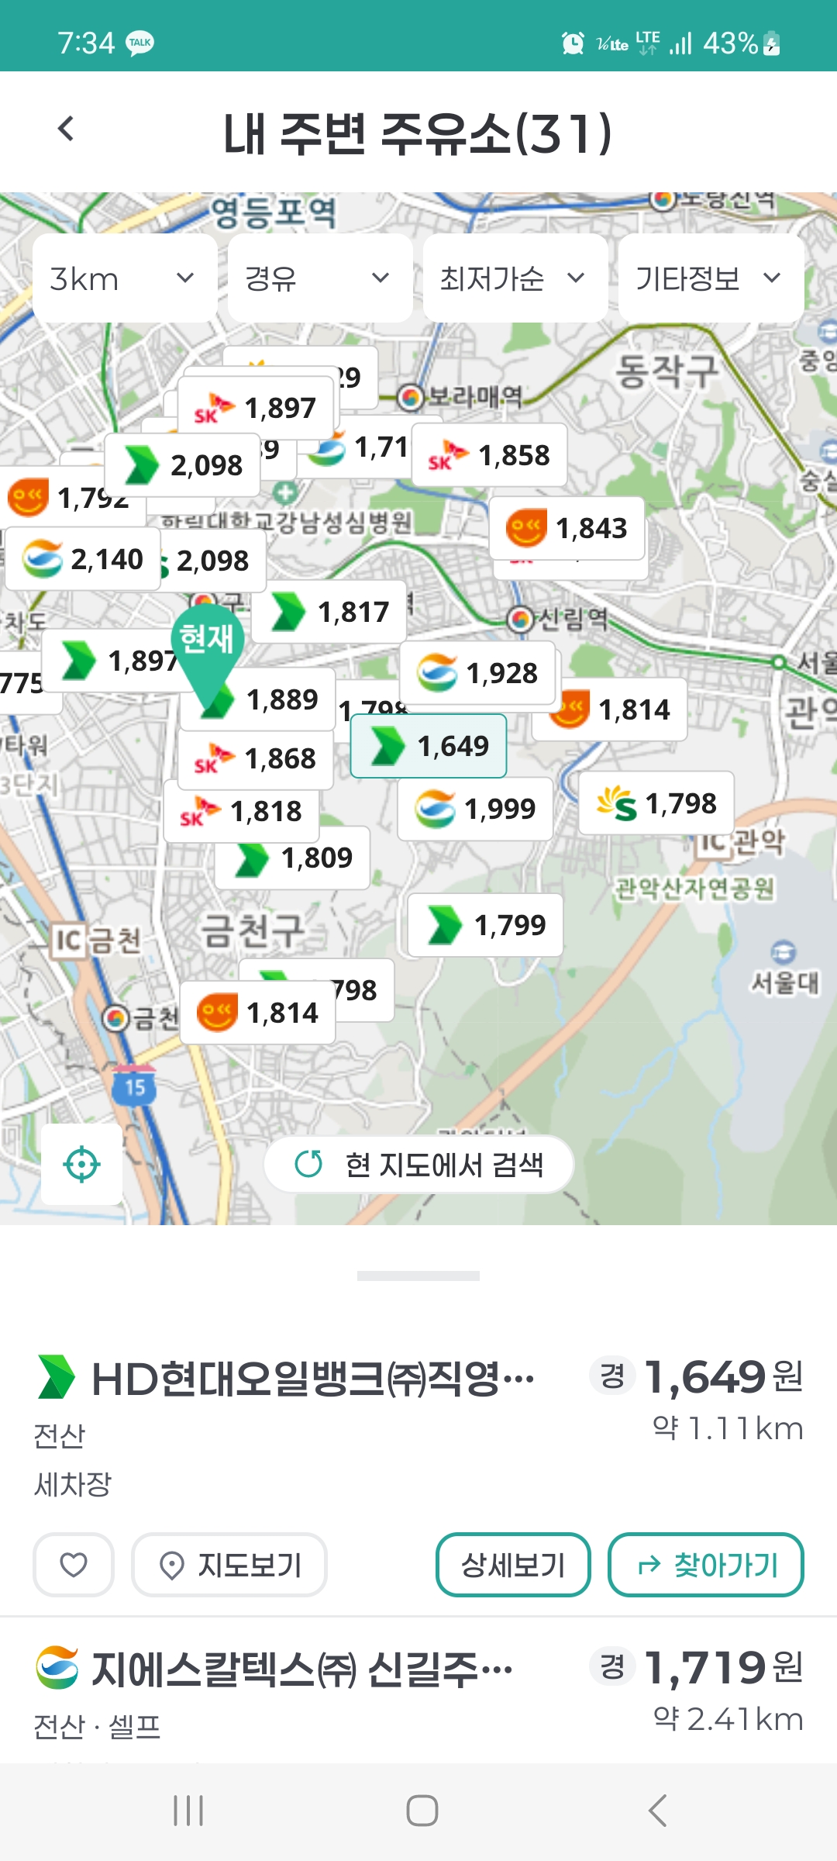This screenshot has width=837, height=1861.
Task: Open the 3km radius dropdown
Action: (x=124, y=278)
